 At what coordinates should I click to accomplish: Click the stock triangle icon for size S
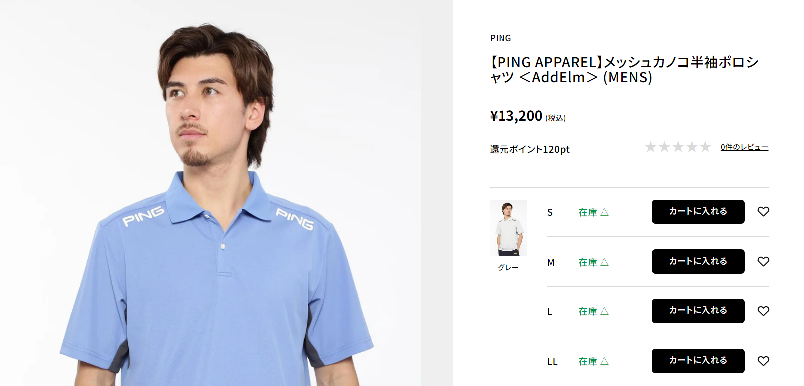click(604, 212)
